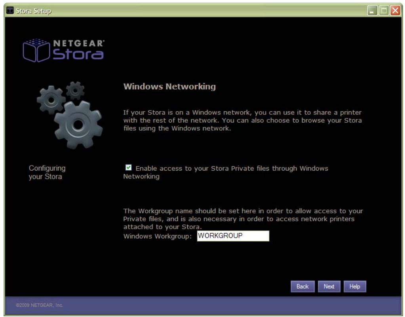Click the NETGEAR Stora logo
The width and height of the screenshot is (405, 317).
(63, 51)
